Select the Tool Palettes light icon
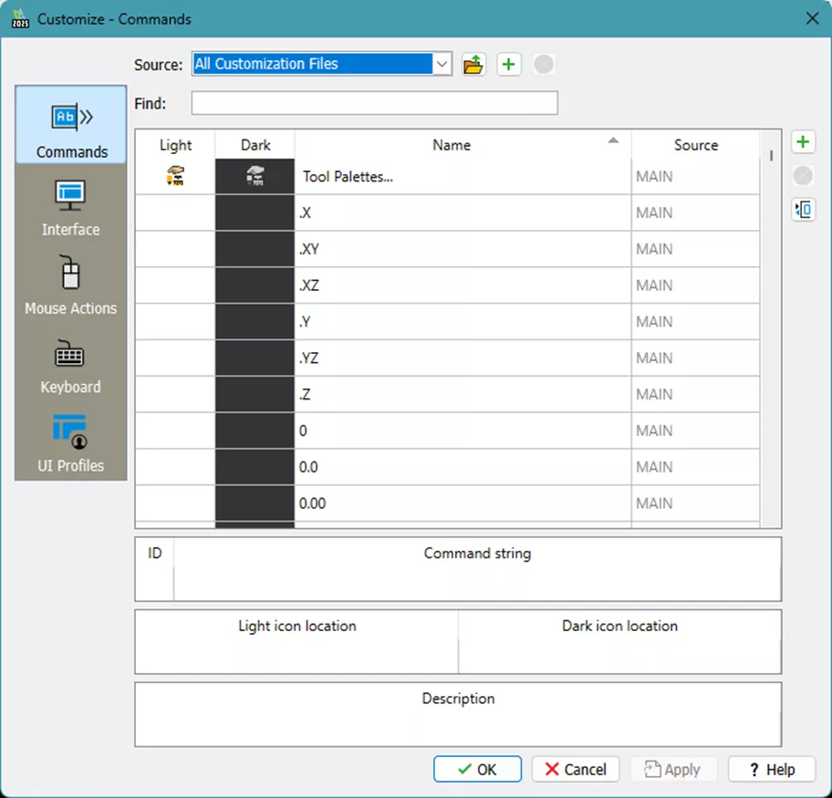 (175, 177)
